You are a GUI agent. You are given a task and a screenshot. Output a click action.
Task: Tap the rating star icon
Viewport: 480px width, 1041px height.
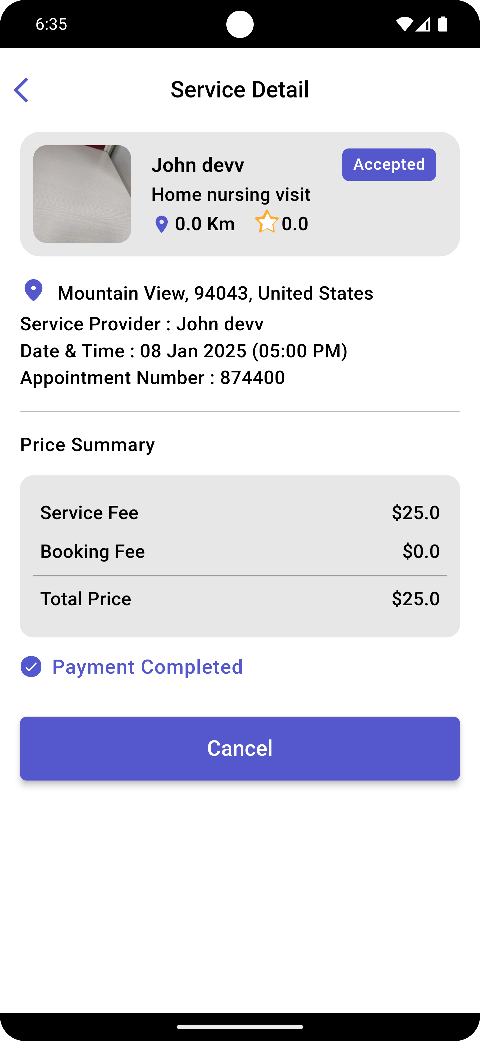[267, 222]
